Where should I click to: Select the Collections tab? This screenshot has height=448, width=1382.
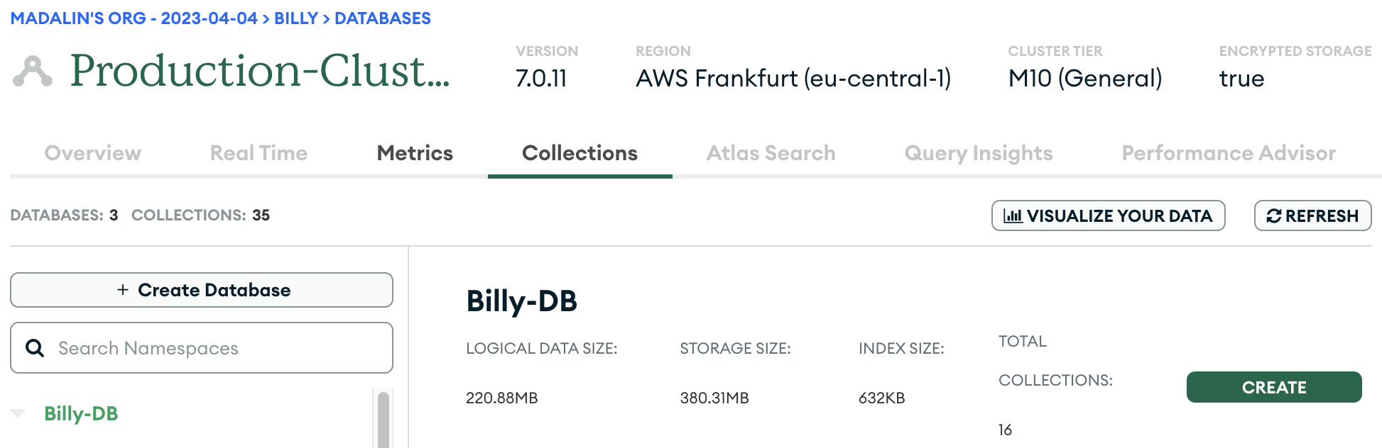pos(580,153)
